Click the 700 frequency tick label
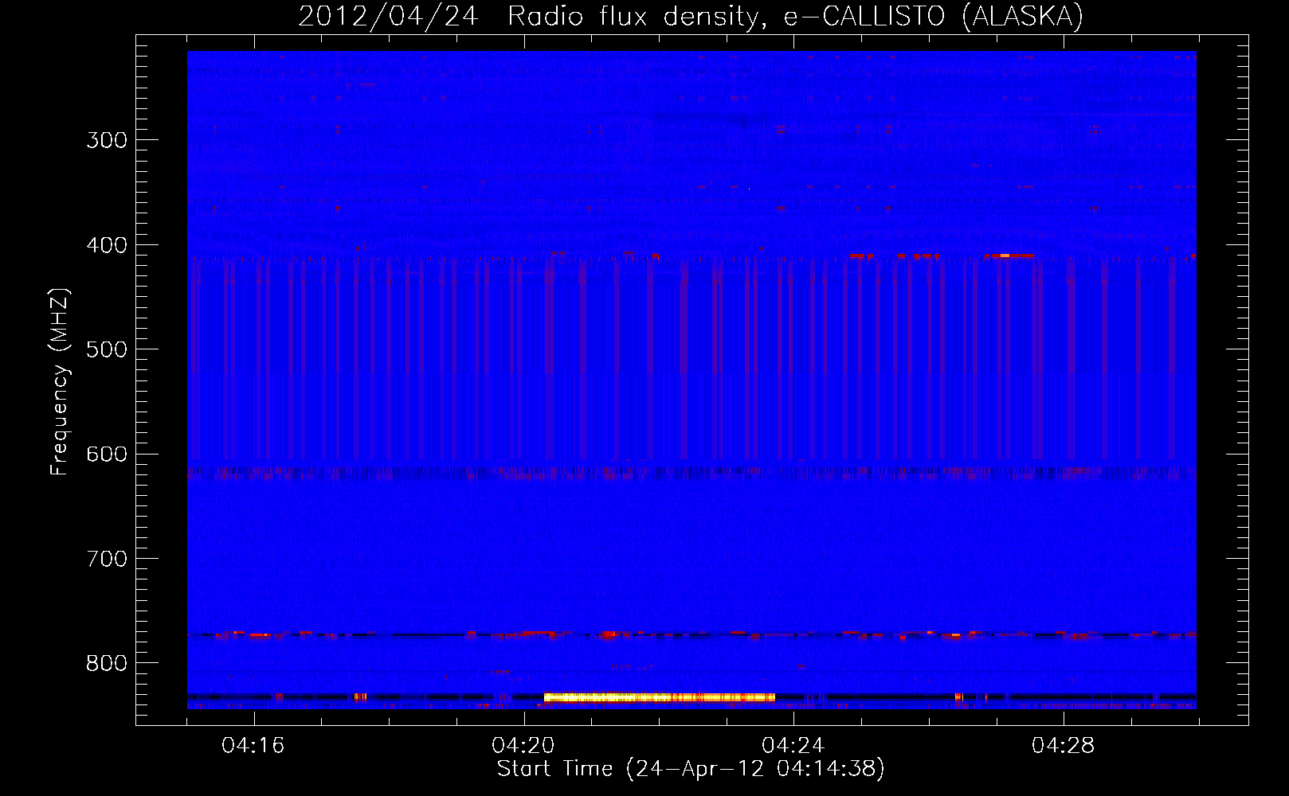1289x796 pixels. coord(107,559)
